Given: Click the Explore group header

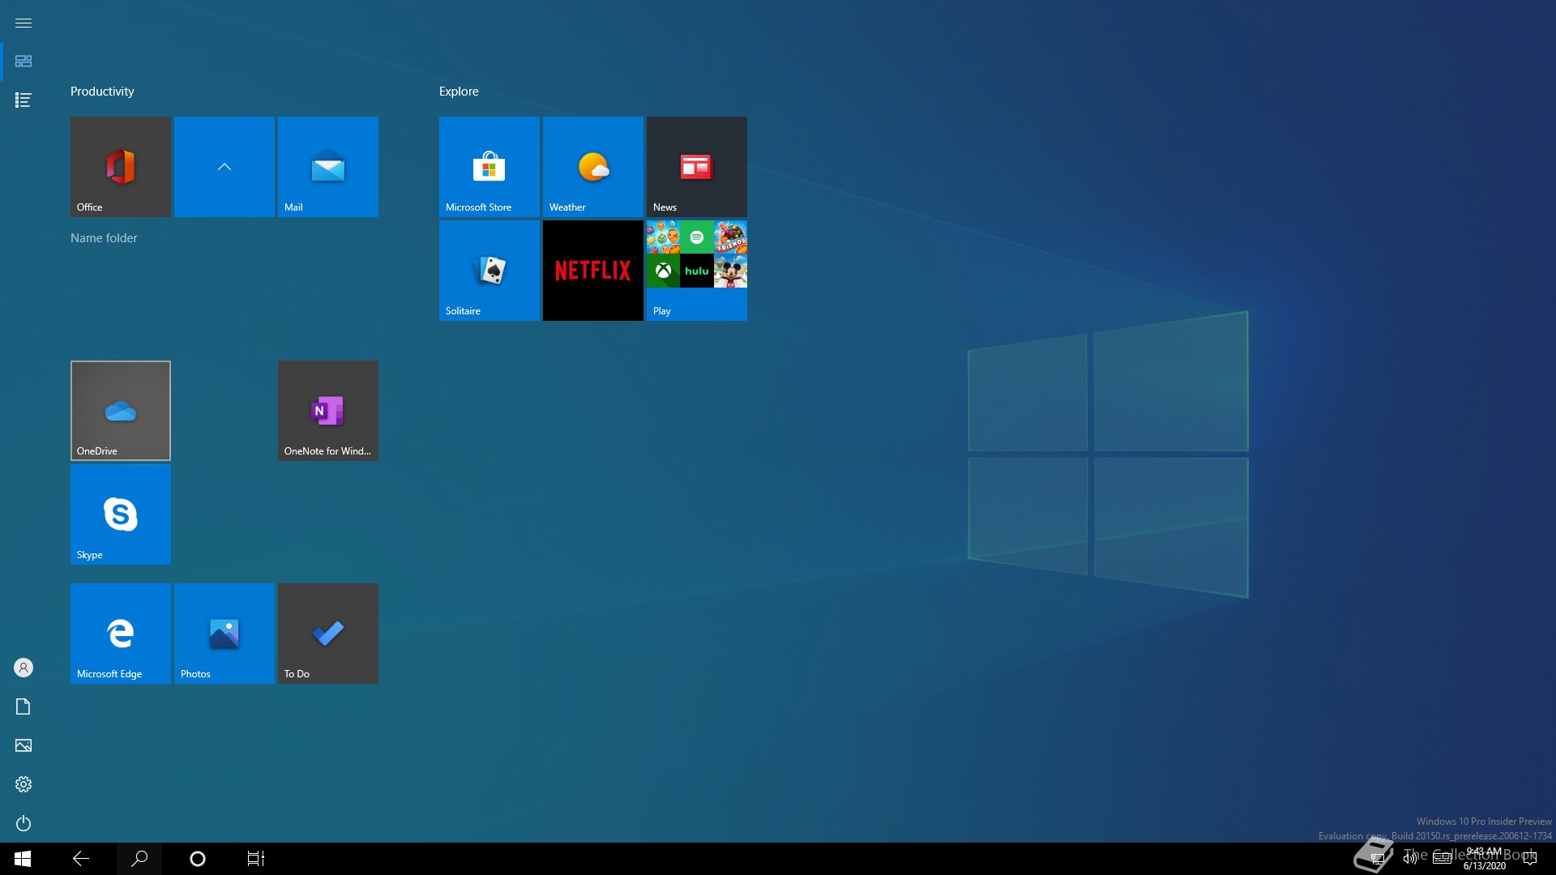Looking at the screenshot, I should pos(459,92).
